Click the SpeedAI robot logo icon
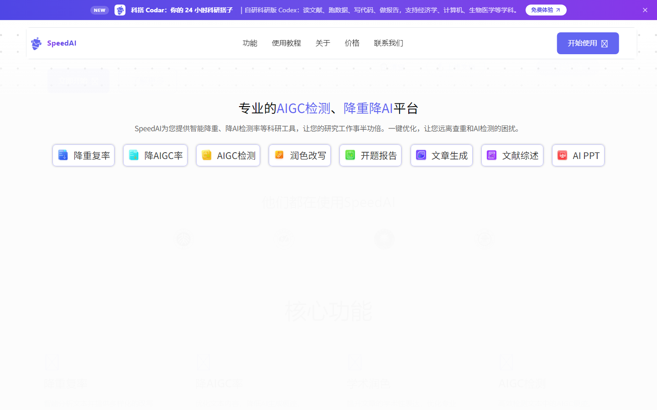This screenshot has height=410, width=657. (36, 43)
